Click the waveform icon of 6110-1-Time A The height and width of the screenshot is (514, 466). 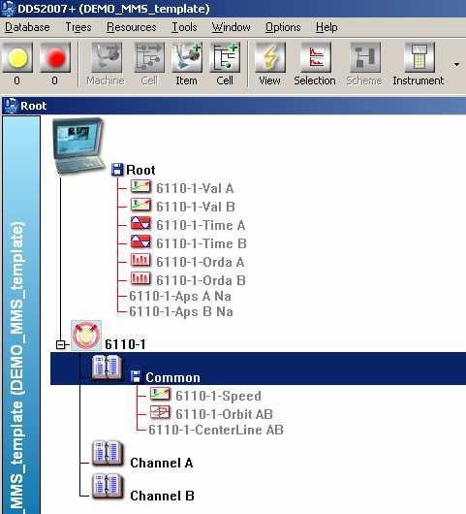tap(140, 224)
